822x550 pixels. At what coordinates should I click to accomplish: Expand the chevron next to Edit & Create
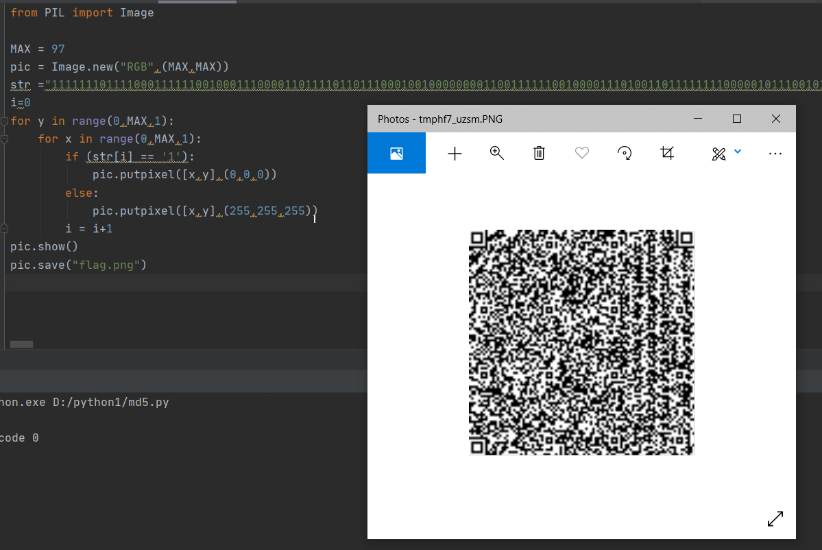coord(737,152)
